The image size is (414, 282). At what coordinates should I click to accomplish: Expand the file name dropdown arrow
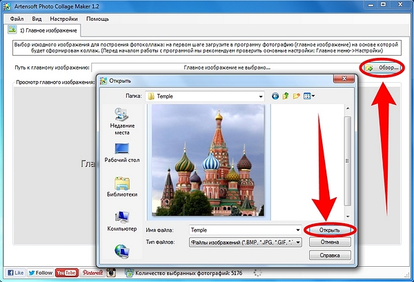pos(298,230)
